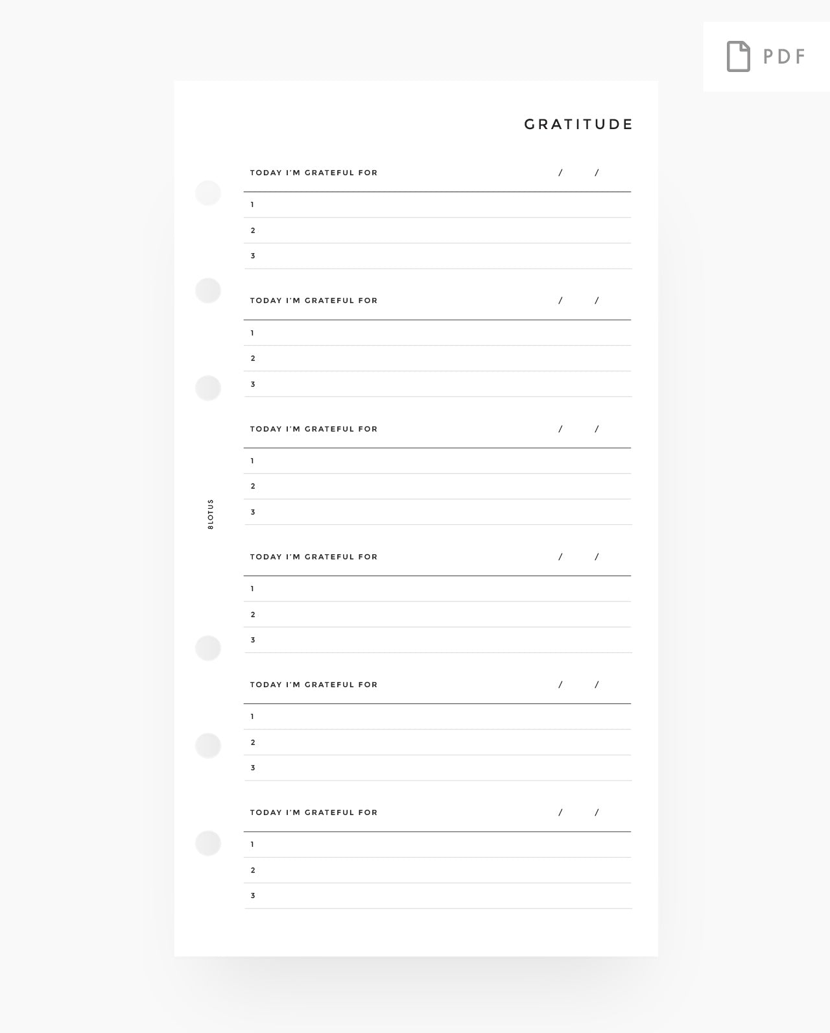Viewport: 830px width, 1033px height.
Task: Click last 'Today I'm grateful for' heading
Action: click(314, 812)
